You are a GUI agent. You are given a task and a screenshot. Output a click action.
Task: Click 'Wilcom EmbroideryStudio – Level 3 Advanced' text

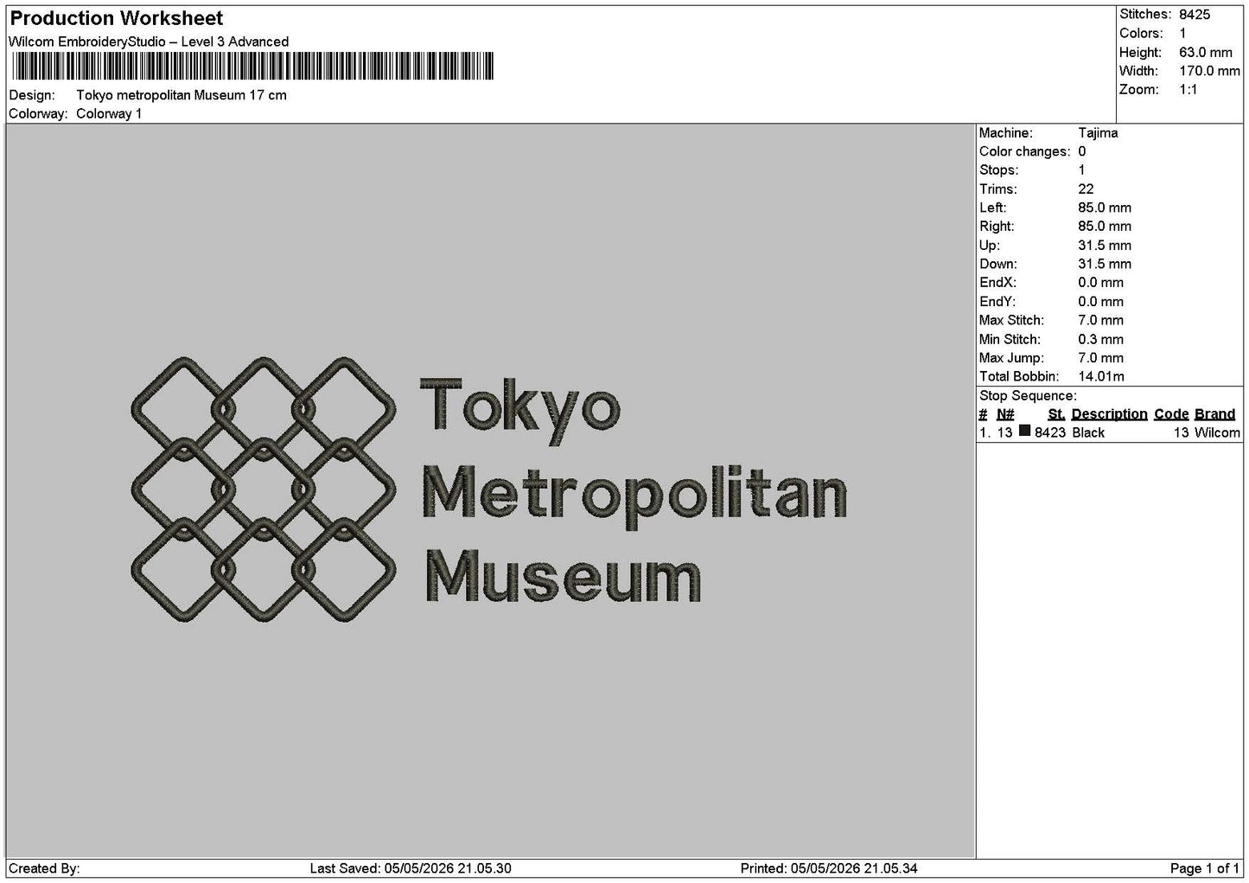click(149, 42)
